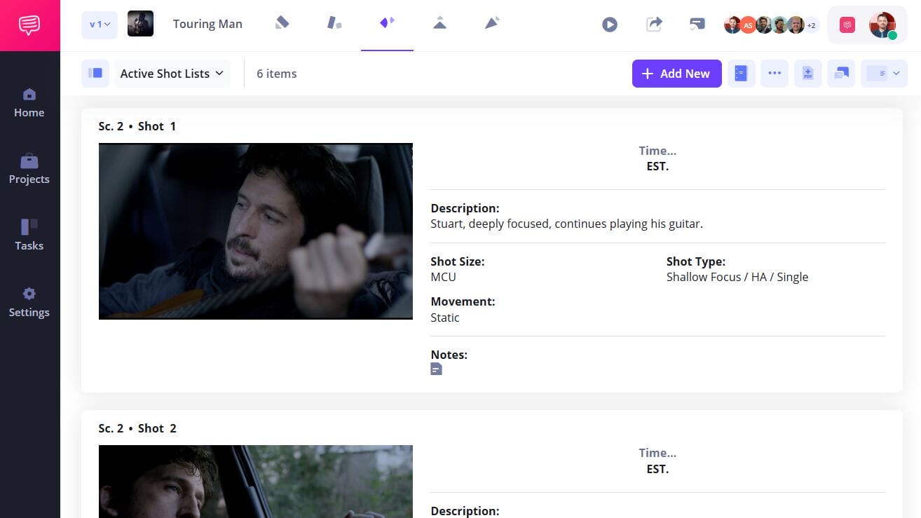921x518 pixels.
Task: Download the shot list as PDF
Action: tap(808, 74)
